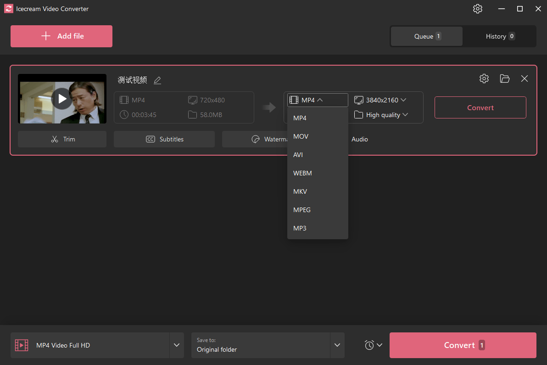Image resolution: width=547 pixels, height=365 pixels.
Task: Select the Trim tool
Action: pos(62,139)
